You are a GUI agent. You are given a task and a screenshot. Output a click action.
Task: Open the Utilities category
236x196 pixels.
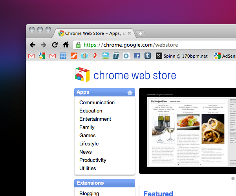coord(88,168)
